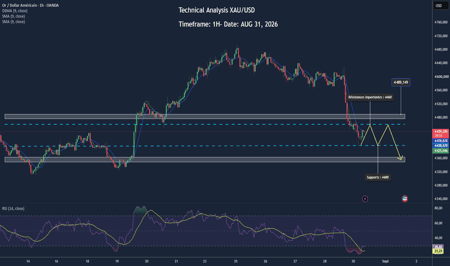Viewport: 450px width, 266px height.
Task: Select the Supports : 4400 label
Action: (x=378, y=177)
